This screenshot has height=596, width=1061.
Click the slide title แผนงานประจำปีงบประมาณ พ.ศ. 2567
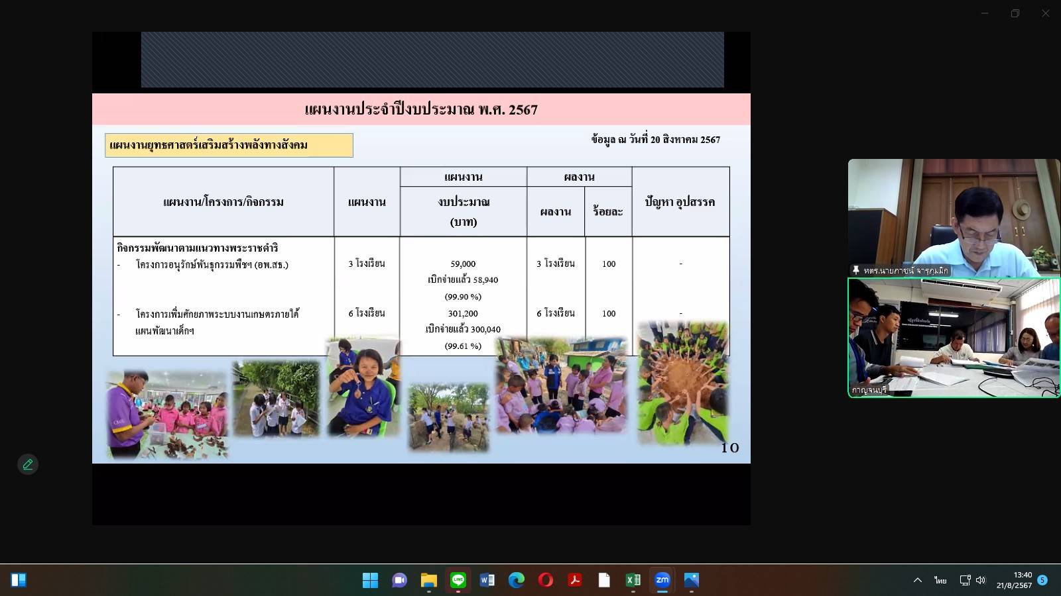pyautogui.click(x=421, y=109)
